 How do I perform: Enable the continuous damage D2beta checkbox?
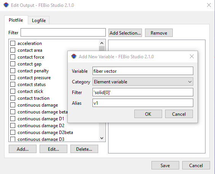tap(13, 132)
